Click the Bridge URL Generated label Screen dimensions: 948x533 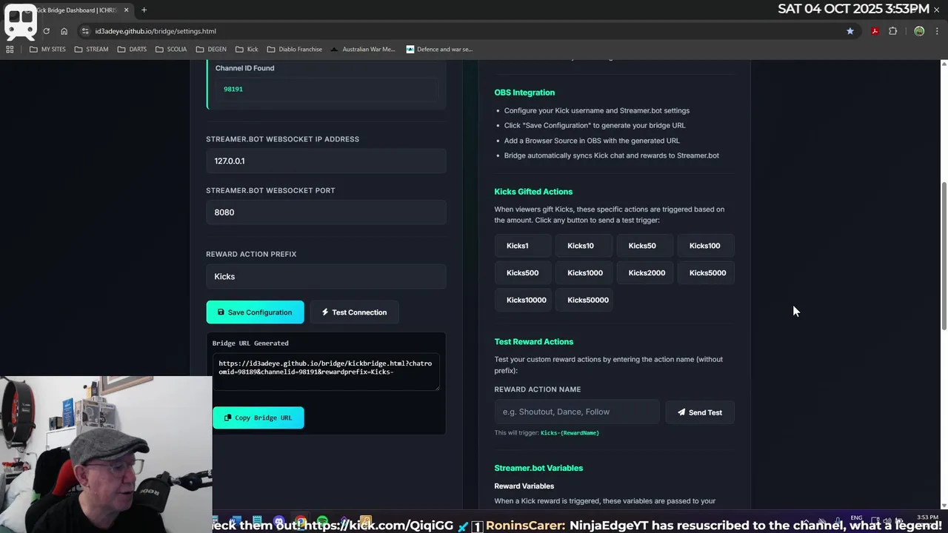(x=250, y=343)
